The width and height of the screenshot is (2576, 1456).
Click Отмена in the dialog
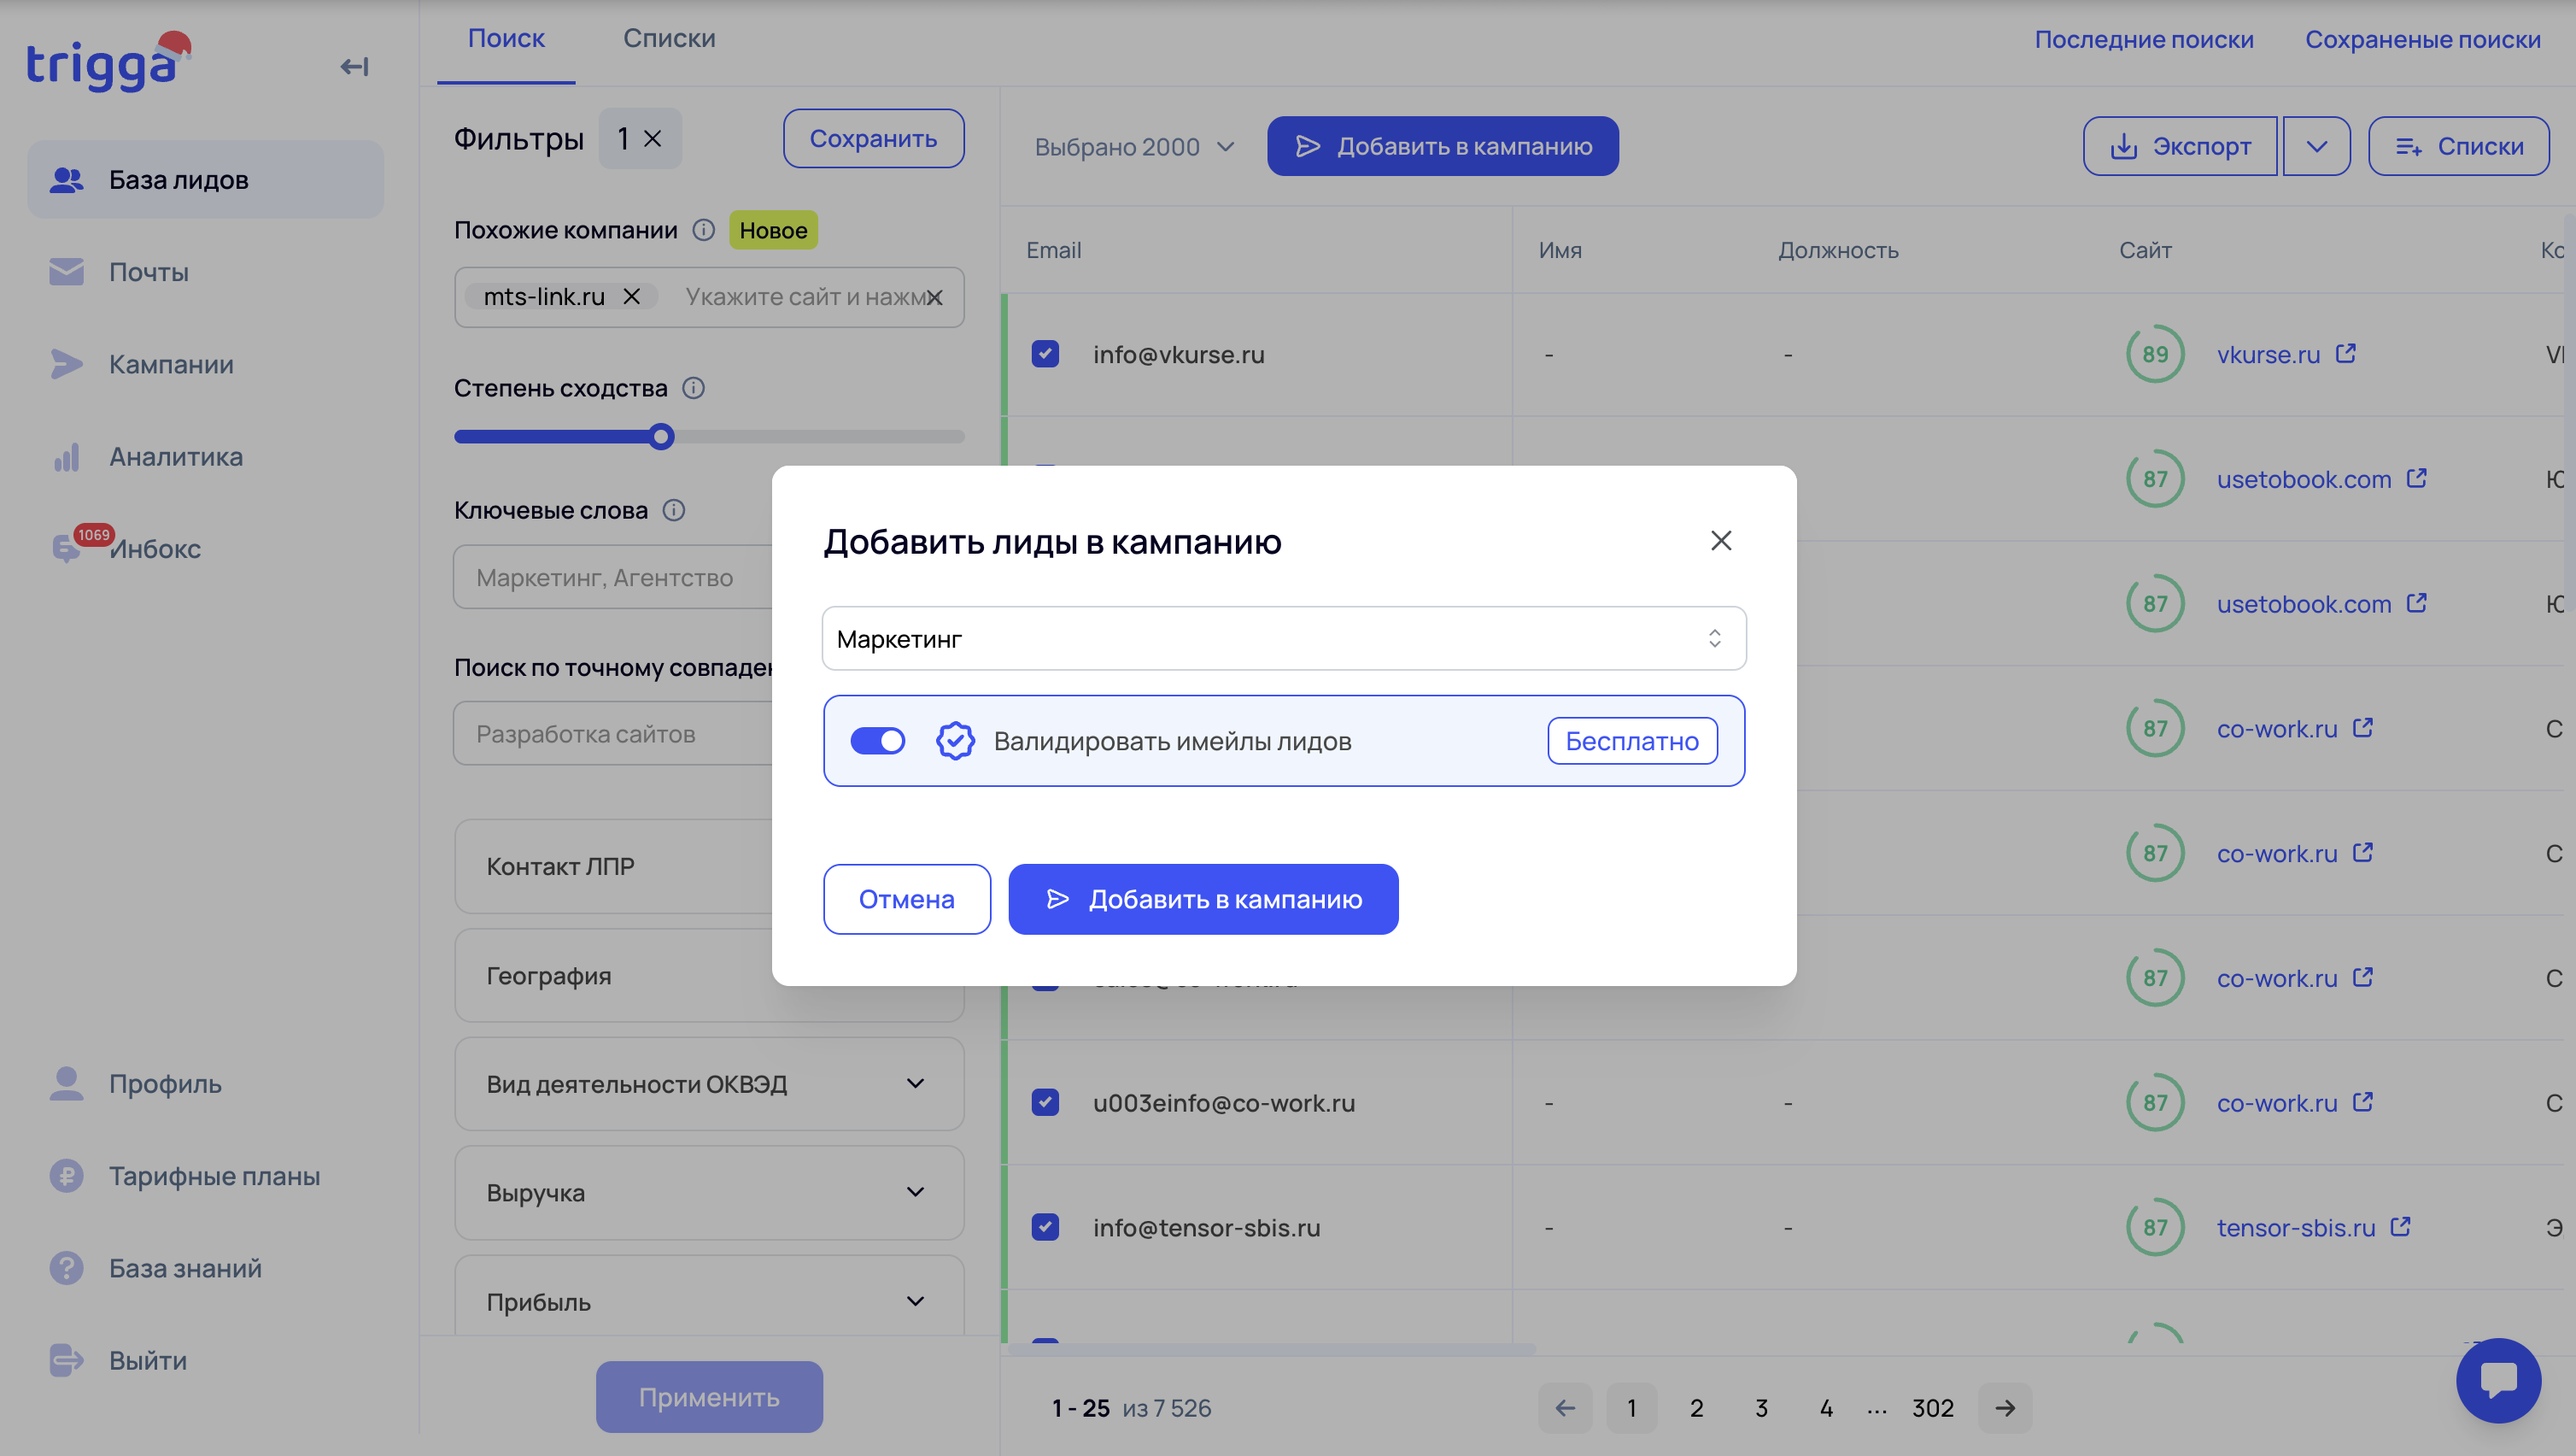pos(906,899)
